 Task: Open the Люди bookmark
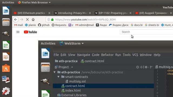(x=101, y=25)
